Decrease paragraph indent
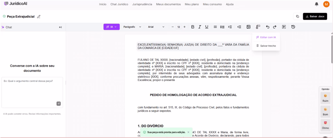Viewport: 333px width, 138px height. tap(239, 27)
